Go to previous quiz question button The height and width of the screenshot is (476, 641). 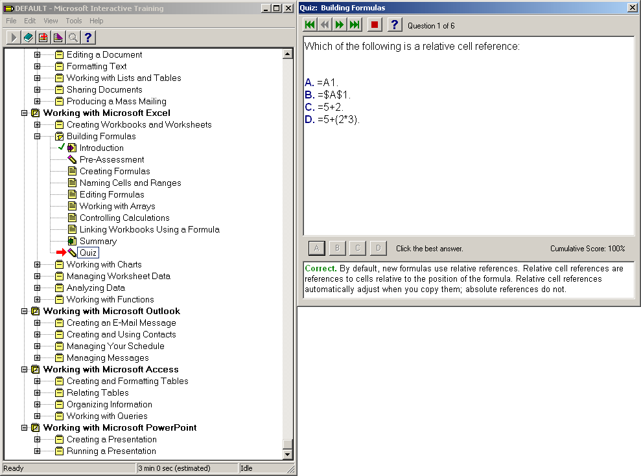point(325,25)
